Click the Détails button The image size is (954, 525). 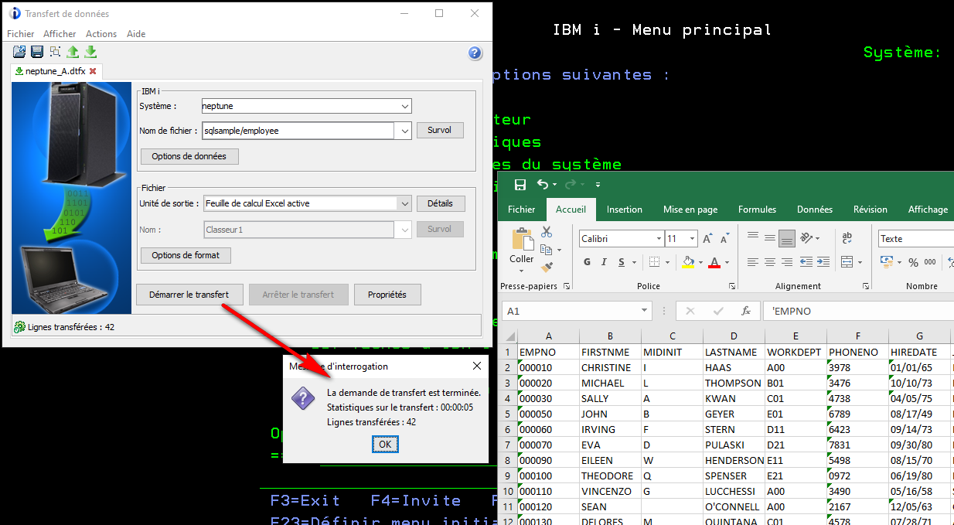coord(440,203)
